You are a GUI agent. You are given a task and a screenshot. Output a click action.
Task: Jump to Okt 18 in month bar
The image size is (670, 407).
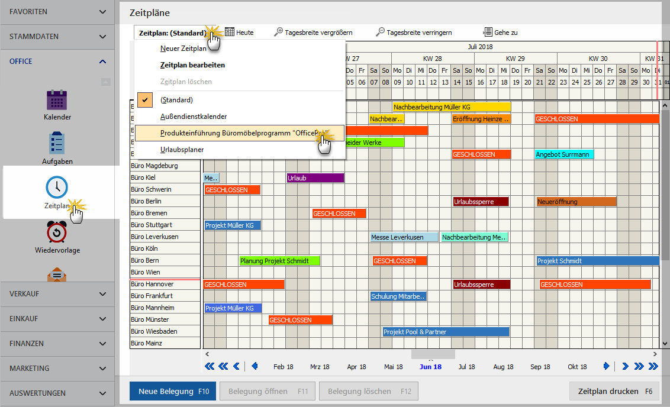577,367
